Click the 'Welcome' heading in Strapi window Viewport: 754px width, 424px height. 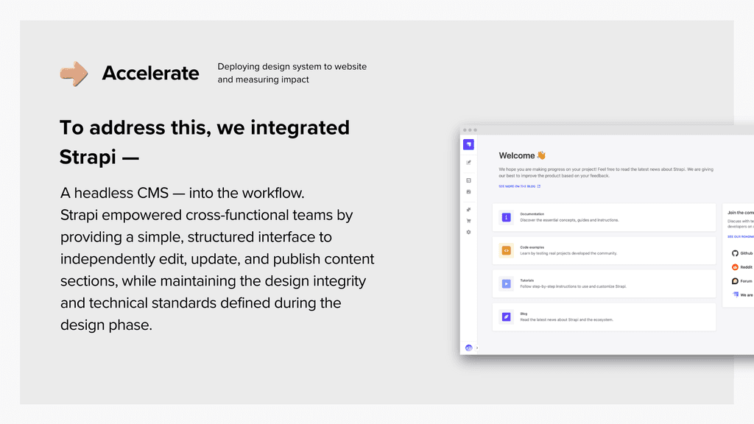coord(516,156)
